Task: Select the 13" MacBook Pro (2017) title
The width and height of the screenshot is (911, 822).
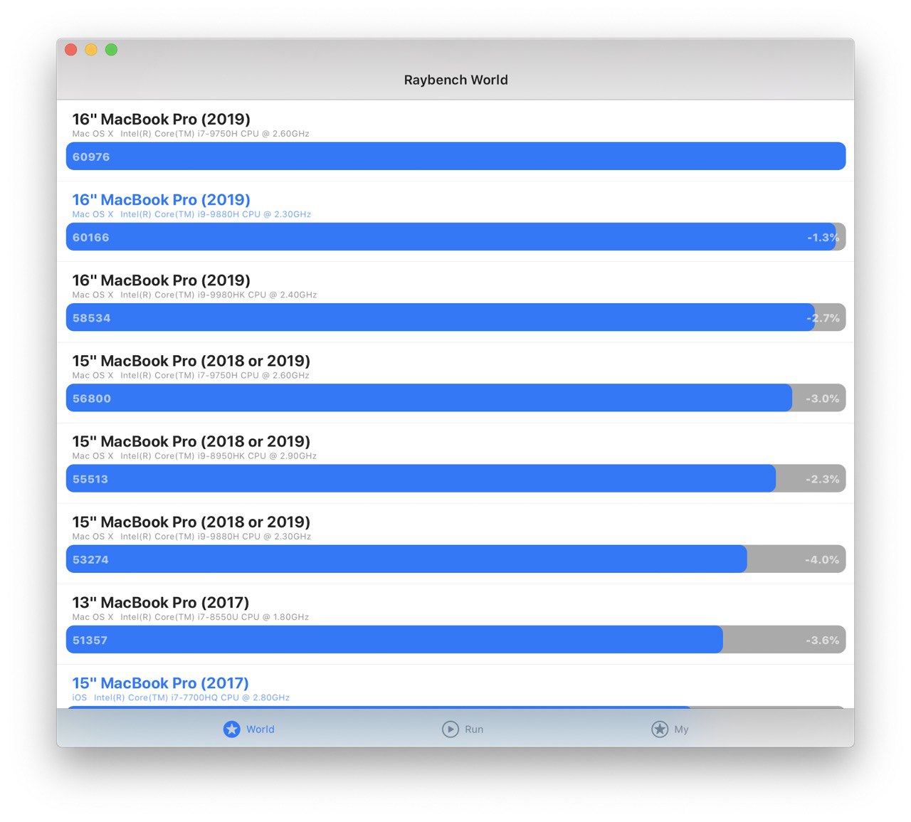Action: click(x=161, y=602)
